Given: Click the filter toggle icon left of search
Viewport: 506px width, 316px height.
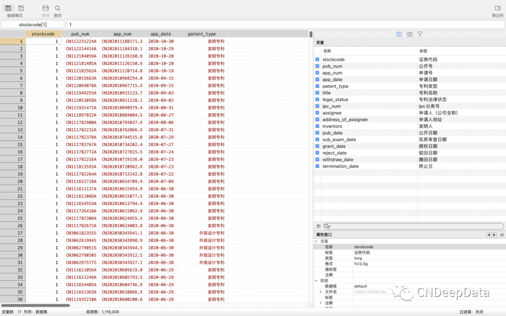Looking at the screenshot, I should tap(318, 227).
